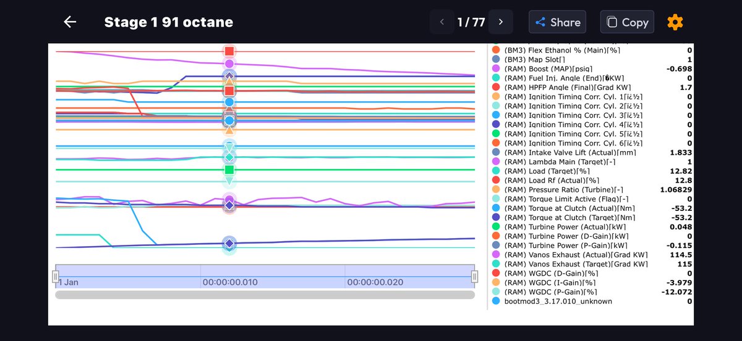The width and height of the screenshot is (742, 341).
Task: Click the horizontal scrollbar below the chart
Action: [x=265, y=295]
